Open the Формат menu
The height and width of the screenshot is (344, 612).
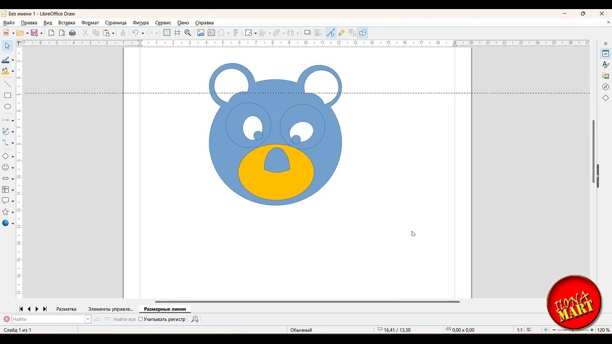point(90,22)
